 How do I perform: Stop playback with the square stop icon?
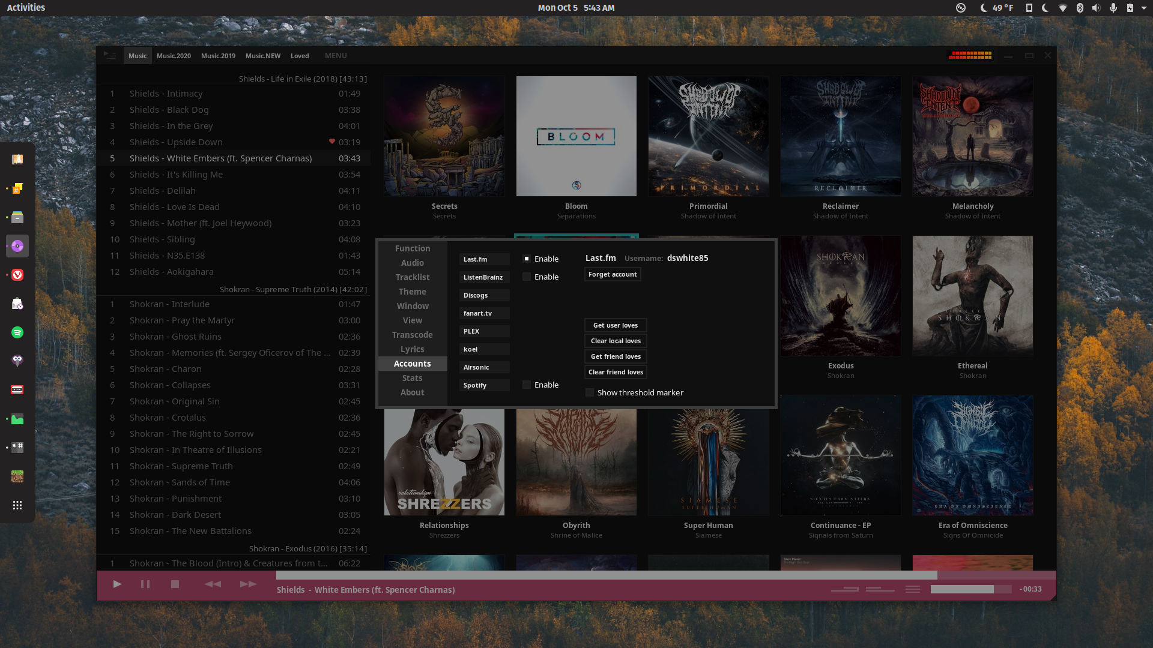click(x=175, y=584)
